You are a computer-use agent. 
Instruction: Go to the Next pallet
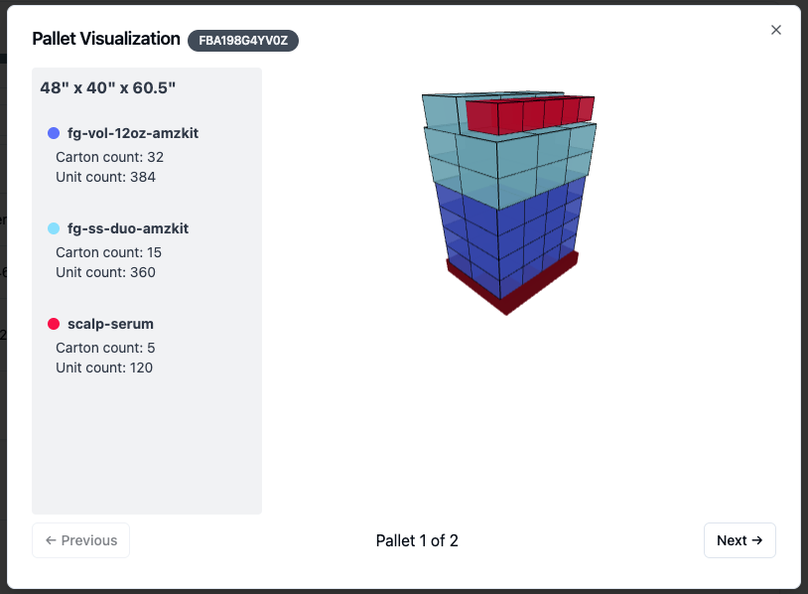coord(740,540)
